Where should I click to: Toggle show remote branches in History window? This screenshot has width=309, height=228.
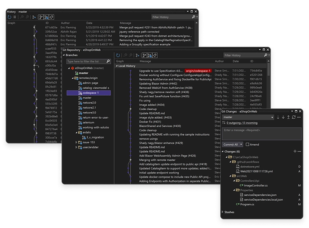(46, 17)
